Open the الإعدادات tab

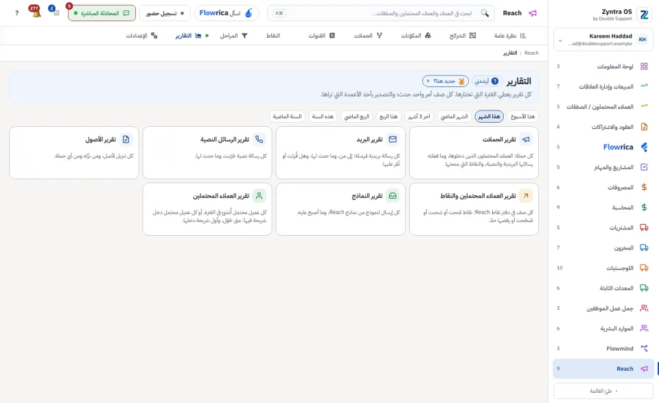141,36
